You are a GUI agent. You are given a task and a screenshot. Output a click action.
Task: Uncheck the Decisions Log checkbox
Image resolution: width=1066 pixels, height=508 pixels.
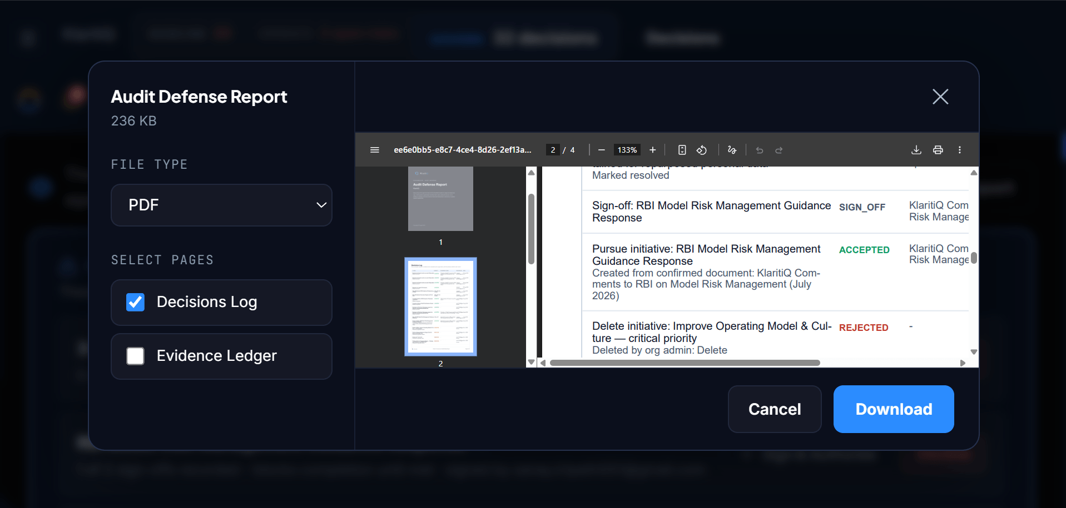click(135, 302)
